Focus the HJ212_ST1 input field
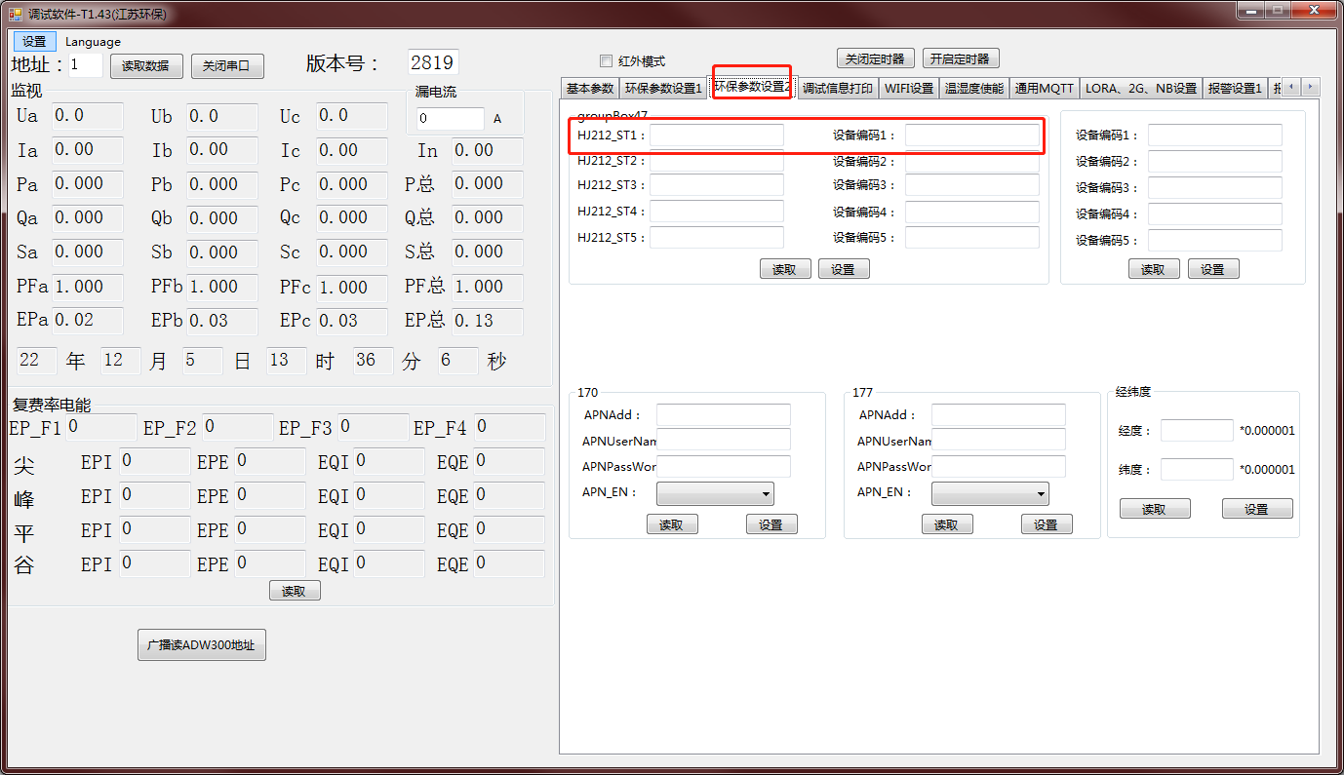 coord(716,136)
